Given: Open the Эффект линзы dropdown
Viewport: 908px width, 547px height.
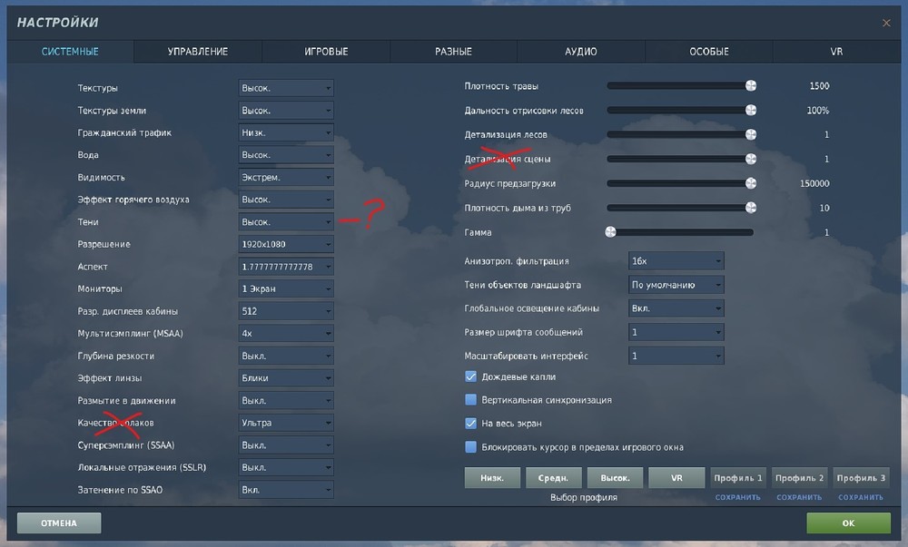Looking at the screenshot, I should tap(285, 378).
